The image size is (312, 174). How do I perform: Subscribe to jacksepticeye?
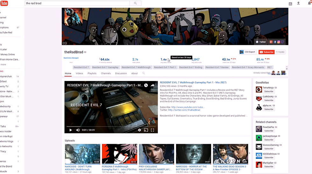click(269, 140)
